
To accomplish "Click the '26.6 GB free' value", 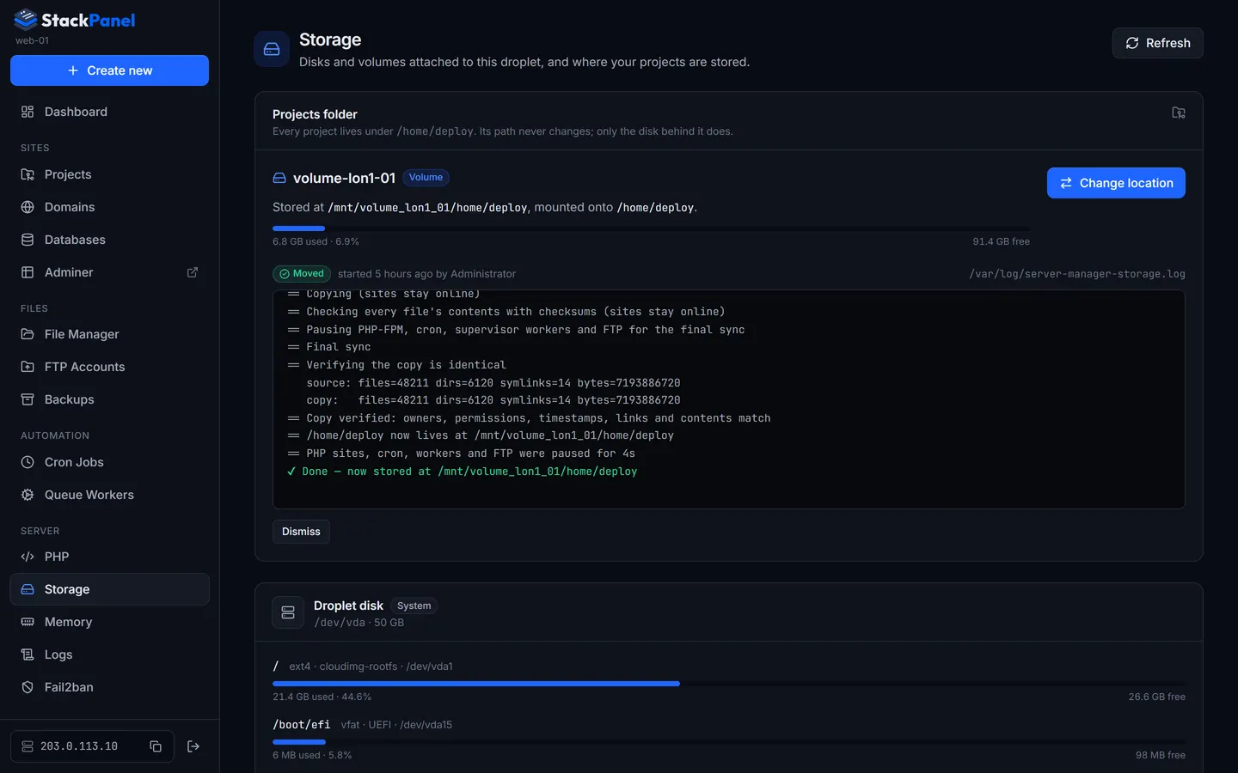I will pos(1156,697).
